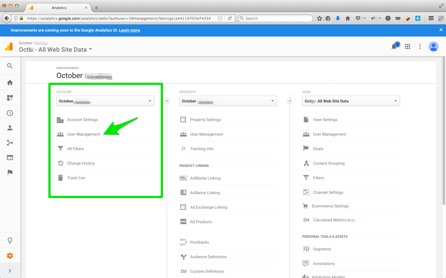Expand the sidebar with chevron arrow

click(x=10, y=271)
